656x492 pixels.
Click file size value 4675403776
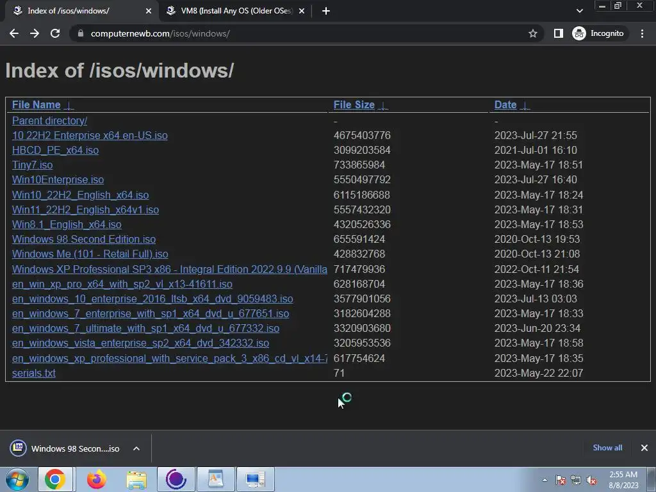pos(362,136)
